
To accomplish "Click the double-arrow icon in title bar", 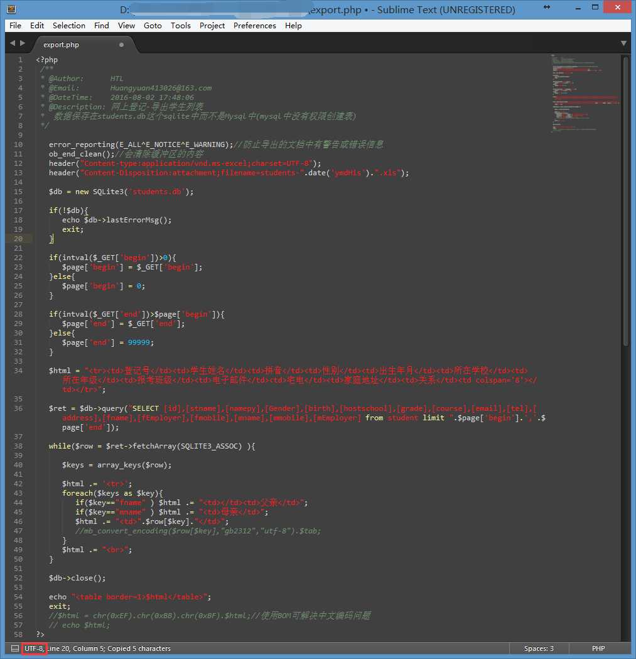I will [546, 7].
